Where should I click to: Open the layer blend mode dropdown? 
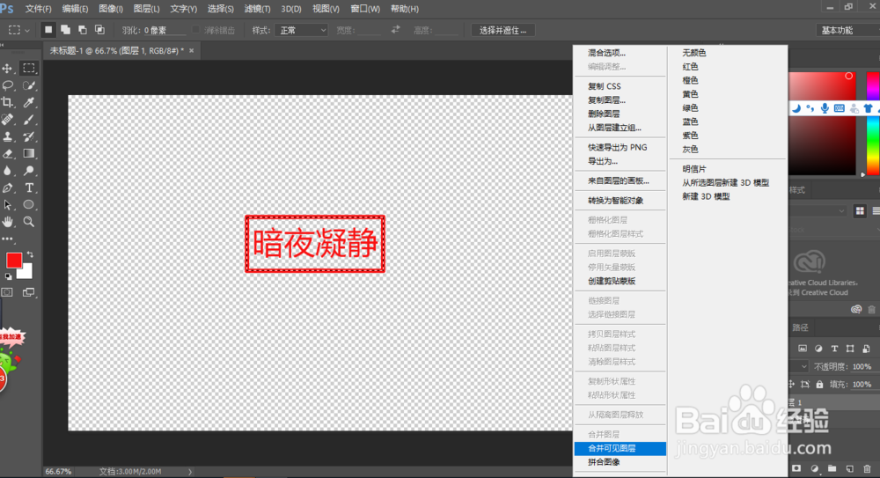799,366
